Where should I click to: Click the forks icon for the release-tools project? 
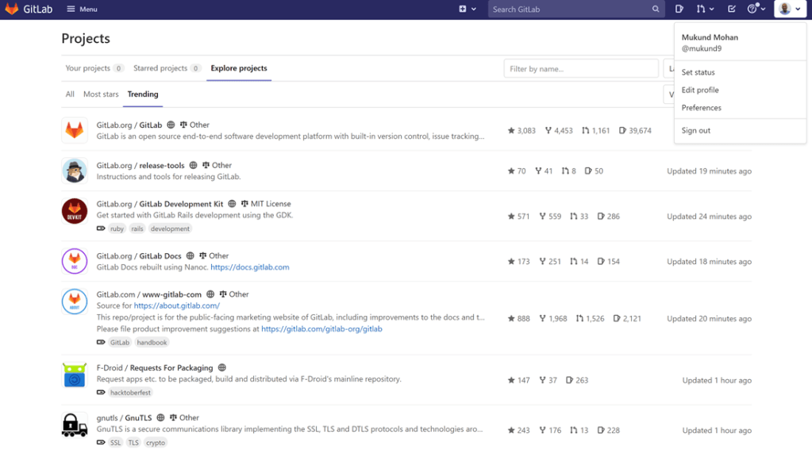(x=538, y=171)
